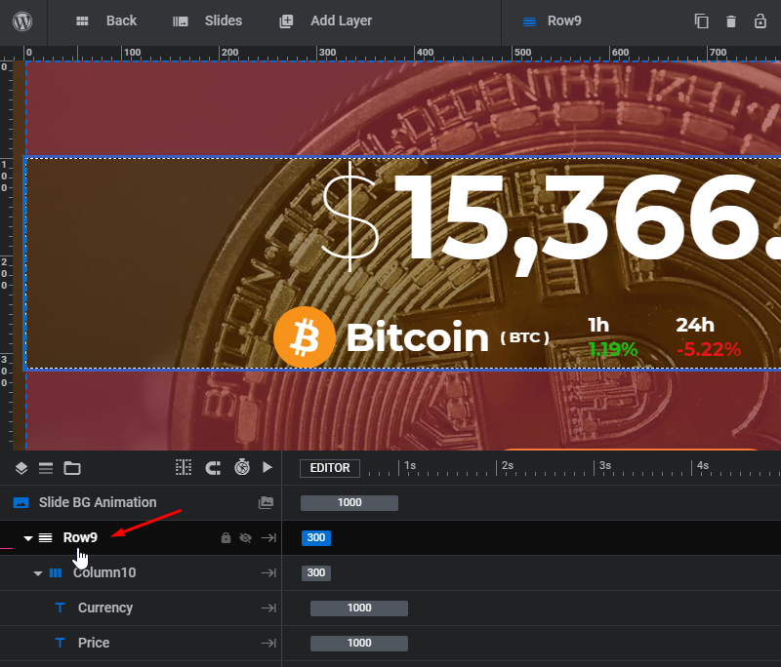The width and height of the screenshot is (781, 667).
Task: Select the Currency text layer
Action: click(105, 608)
